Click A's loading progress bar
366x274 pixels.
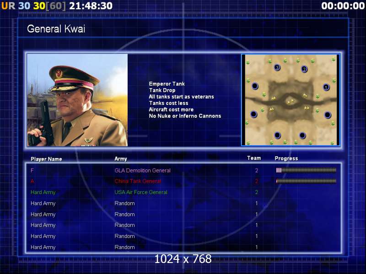306,181
